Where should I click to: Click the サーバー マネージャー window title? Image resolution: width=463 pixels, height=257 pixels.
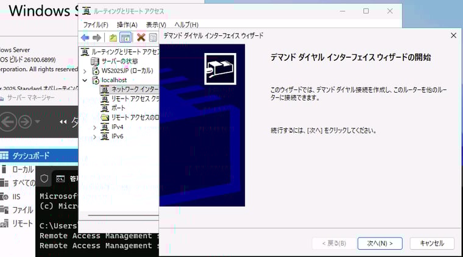[30, 97]
